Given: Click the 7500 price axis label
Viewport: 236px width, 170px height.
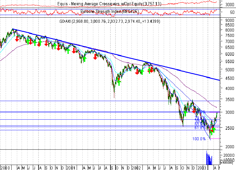Looking at the screenshot, I should [x=230, y=35].
